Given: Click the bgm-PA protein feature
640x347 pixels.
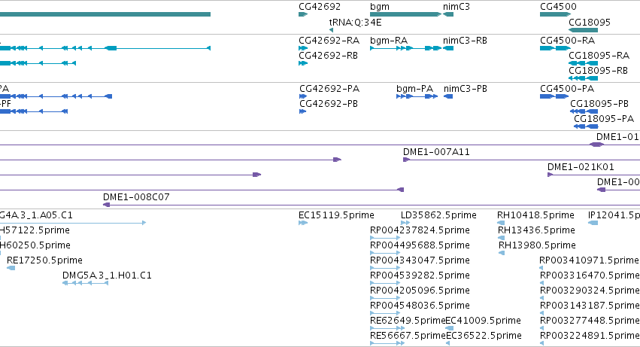Looking at the screenshot, I should coord(417,96).
